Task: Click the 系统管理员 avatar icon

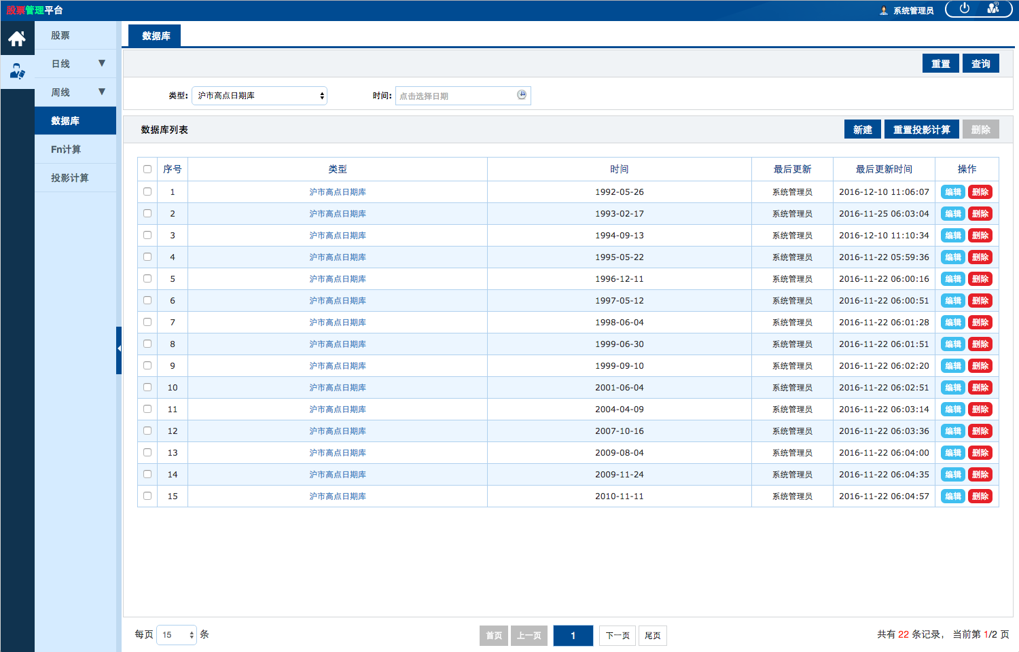Action: tap(883, 11)
